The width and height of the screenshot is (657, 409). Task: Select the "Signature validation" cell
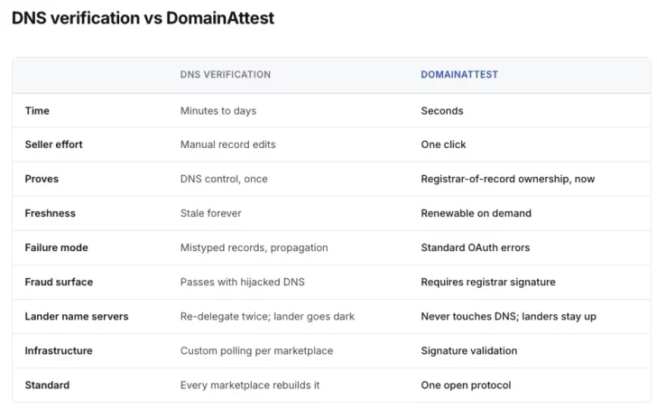coord(469,350)
